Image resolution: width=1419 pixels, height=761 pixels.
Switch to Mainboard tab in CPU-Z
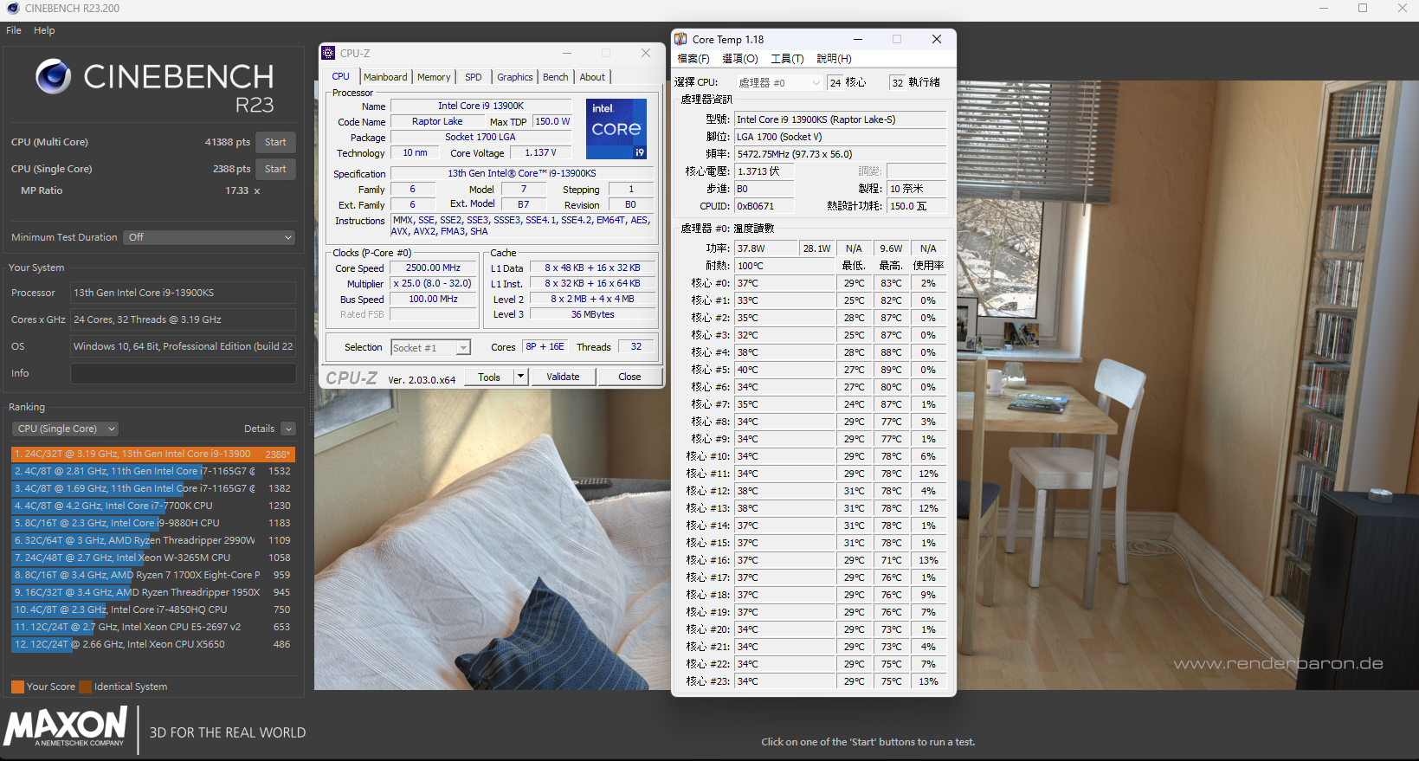tap(385, 77)
